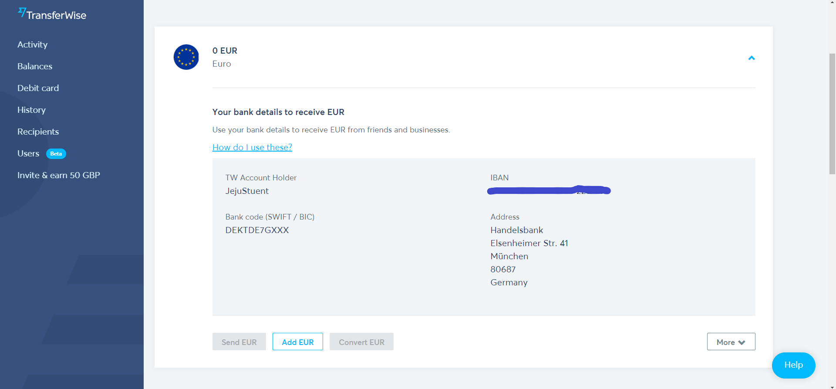Go to Activity in the sidebar
The width and height of the screenshot is (836, 389).
33,44
